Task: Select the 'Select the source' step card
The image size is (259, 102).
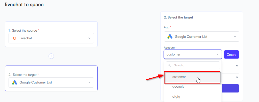Action: [x=51, y=34]
